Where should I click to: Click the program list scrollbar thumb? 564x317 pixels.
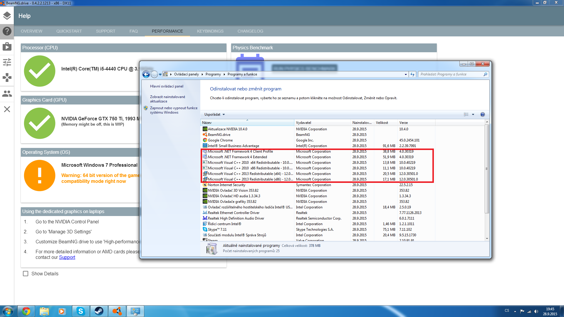pos(487,169)
